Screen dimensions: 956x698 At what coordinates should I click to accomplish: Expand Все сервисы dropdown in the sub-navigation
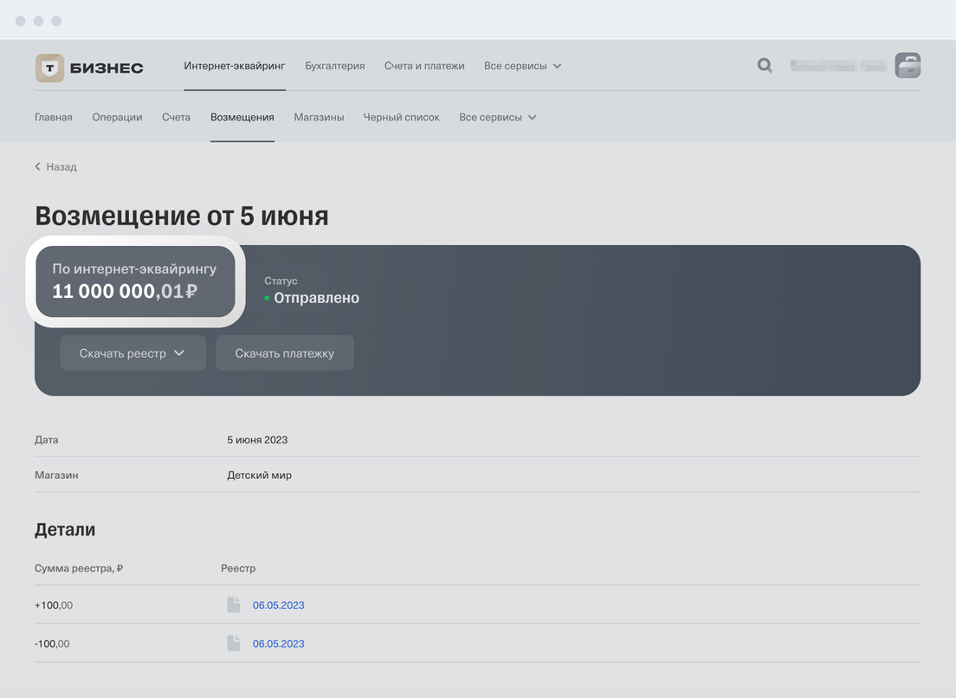[x=498, y=117]
